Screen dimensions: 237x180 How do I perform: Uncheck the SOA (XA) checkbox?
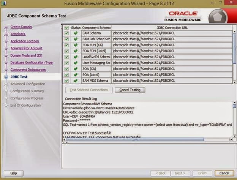[x=66, y=69]
